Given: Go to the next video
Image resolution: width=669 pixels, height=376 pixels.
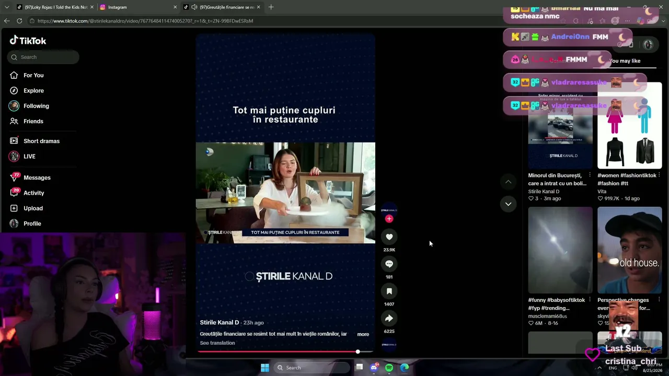Looking at the screenshot, I should [x=508, y=204].
